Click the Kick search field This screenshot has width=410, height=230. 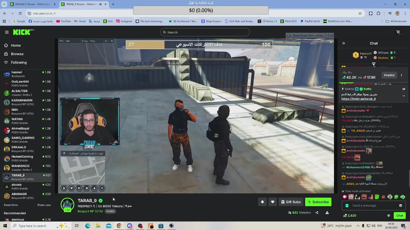(x=205, y=32)
